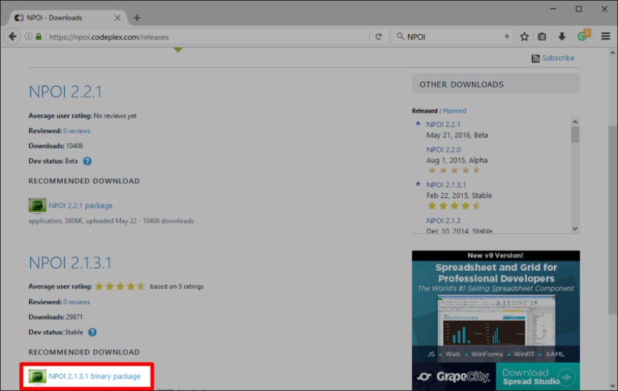This screenshot has width=618, height=391.
Task: Open the Firefox hamburger menu
Action: (606, 37)
